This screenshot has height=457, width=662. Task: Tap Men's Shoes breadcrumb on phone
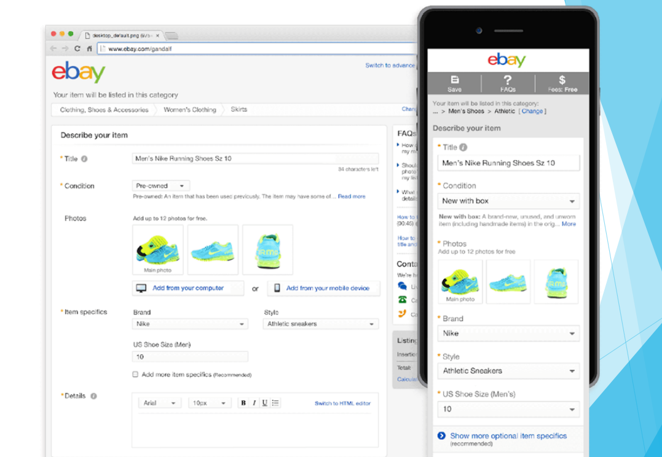point(466,111)
